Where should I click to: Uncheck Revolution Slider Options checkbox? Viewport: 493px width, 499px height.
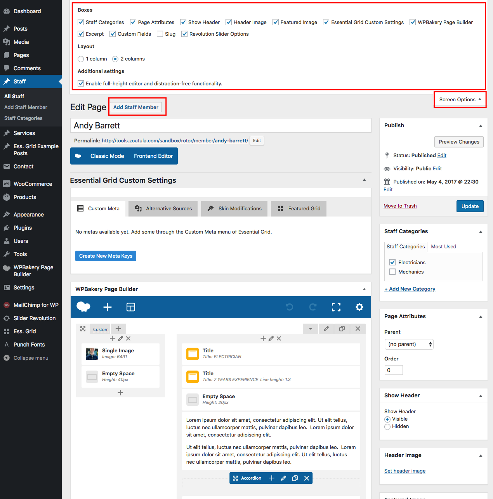(x=184, y=34)
